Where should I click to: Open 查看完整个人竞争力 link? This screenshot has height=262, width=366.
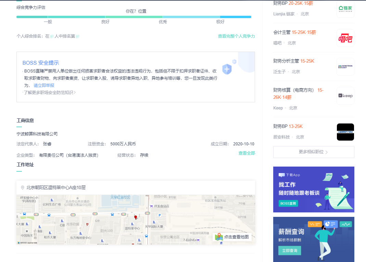coord(236,36)
